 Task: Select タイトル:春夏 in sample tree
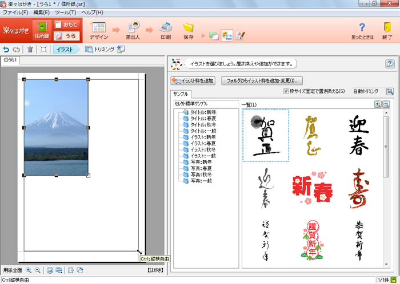201,119
